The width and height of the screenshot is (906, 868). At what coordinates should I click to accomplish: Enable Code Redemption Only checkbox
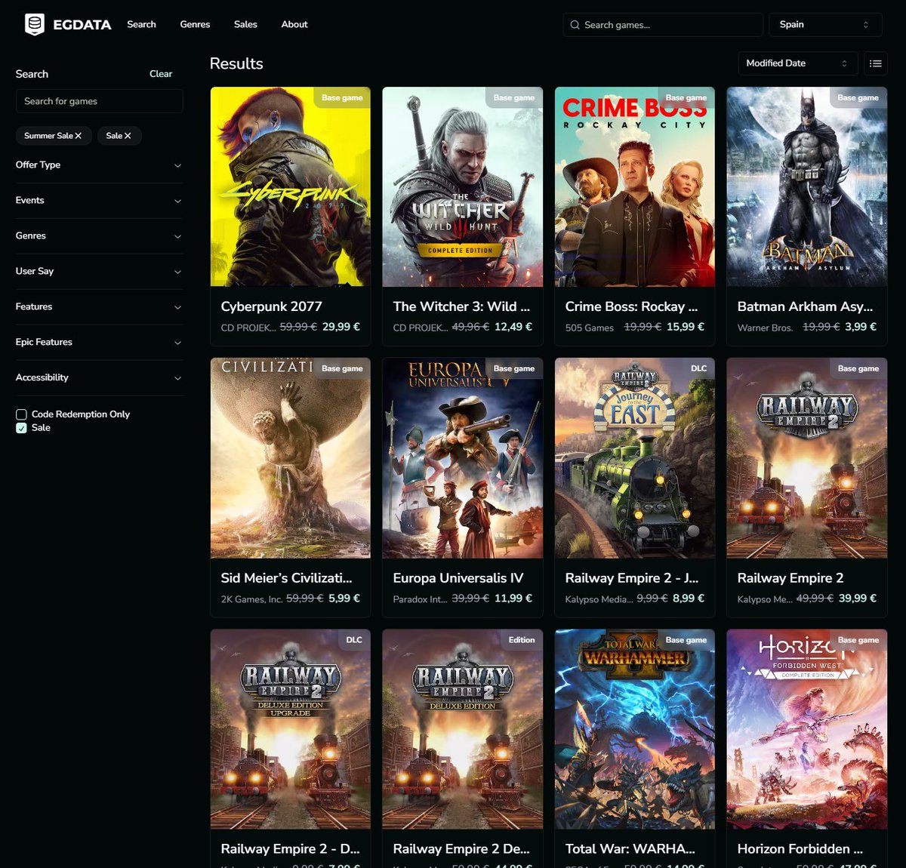pos(21,414)
